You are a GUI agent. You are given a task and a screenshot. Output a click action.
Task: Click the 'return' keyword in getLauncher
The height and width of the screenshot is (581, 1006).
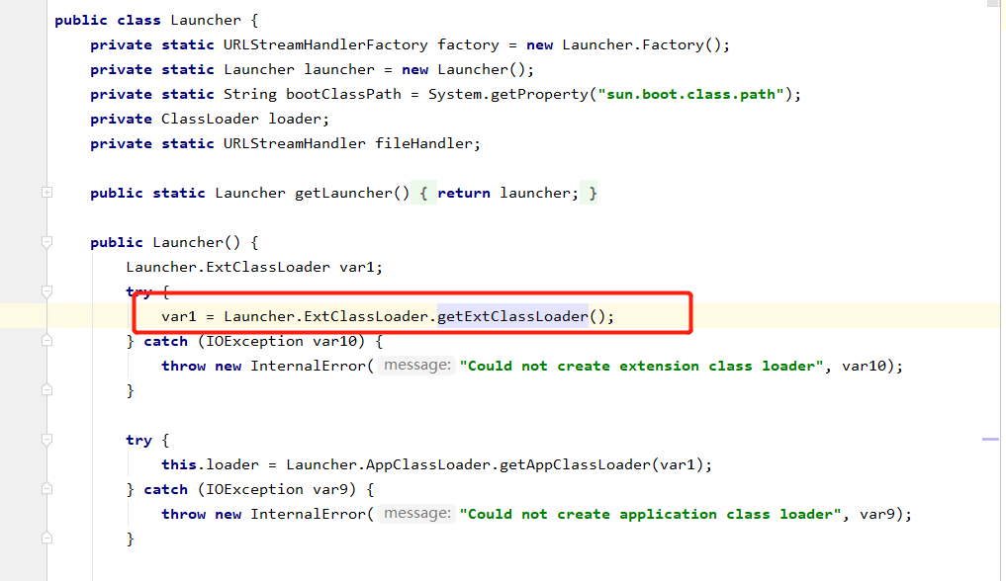click(464, 193)
